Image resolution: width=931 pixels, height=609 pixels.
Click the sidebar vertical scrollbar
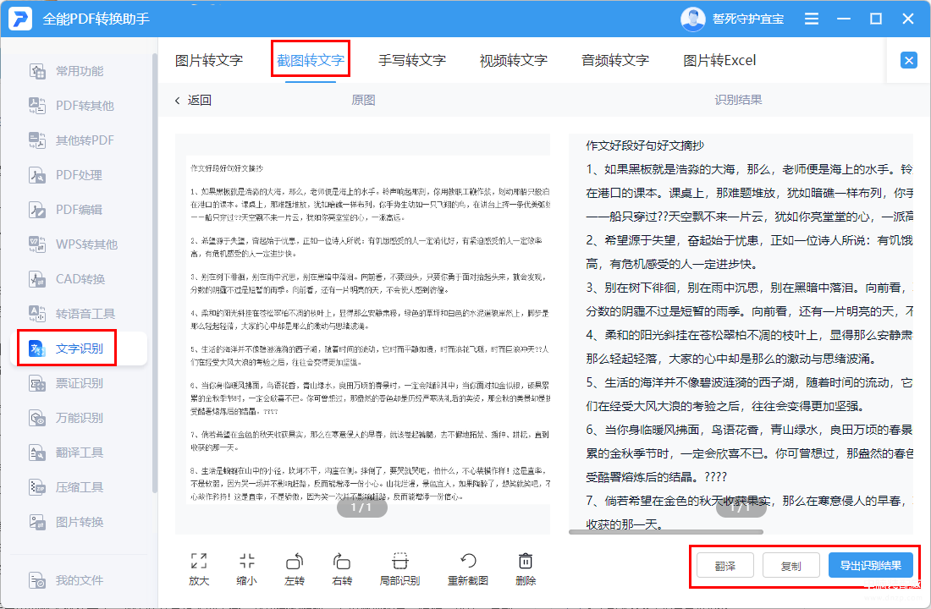click(x=154, y=273)
